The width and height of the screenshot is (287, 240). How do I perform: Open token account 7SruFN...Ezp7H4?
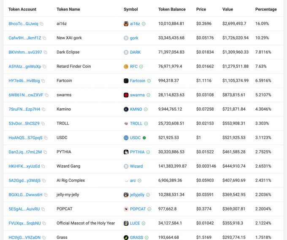[24, 109]
